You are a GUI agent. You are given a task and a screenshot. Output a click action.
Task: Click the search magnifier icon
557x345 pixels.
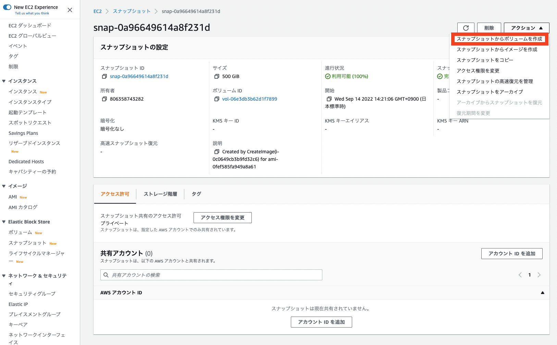[106, 275]
